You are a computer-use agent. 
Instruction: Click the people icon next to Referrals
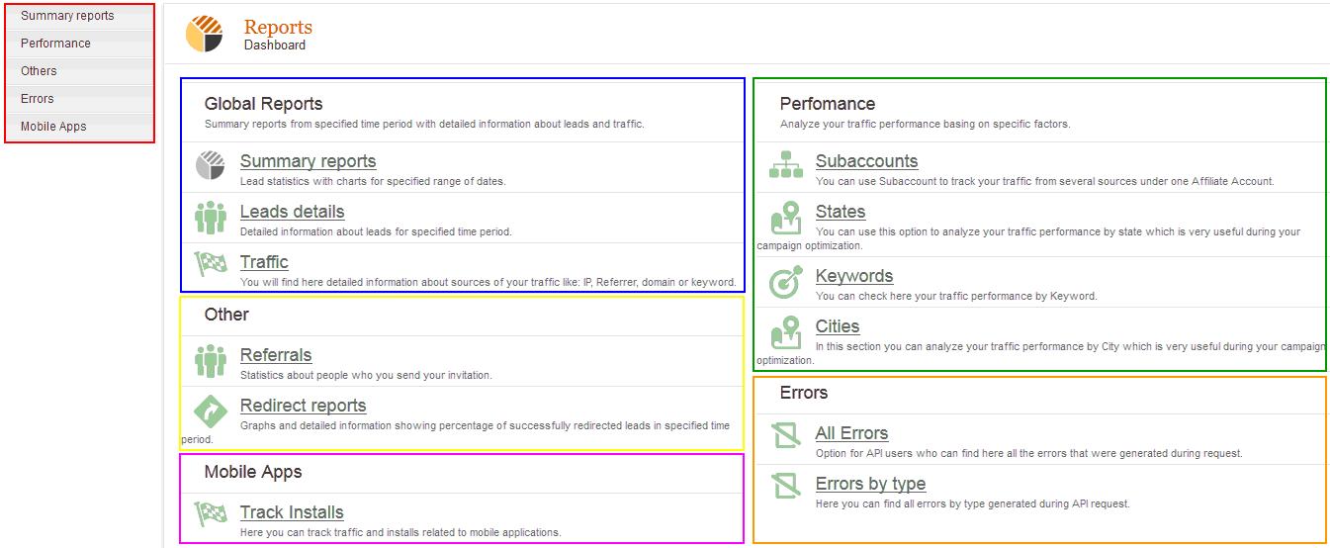click(x=211, y=360)
